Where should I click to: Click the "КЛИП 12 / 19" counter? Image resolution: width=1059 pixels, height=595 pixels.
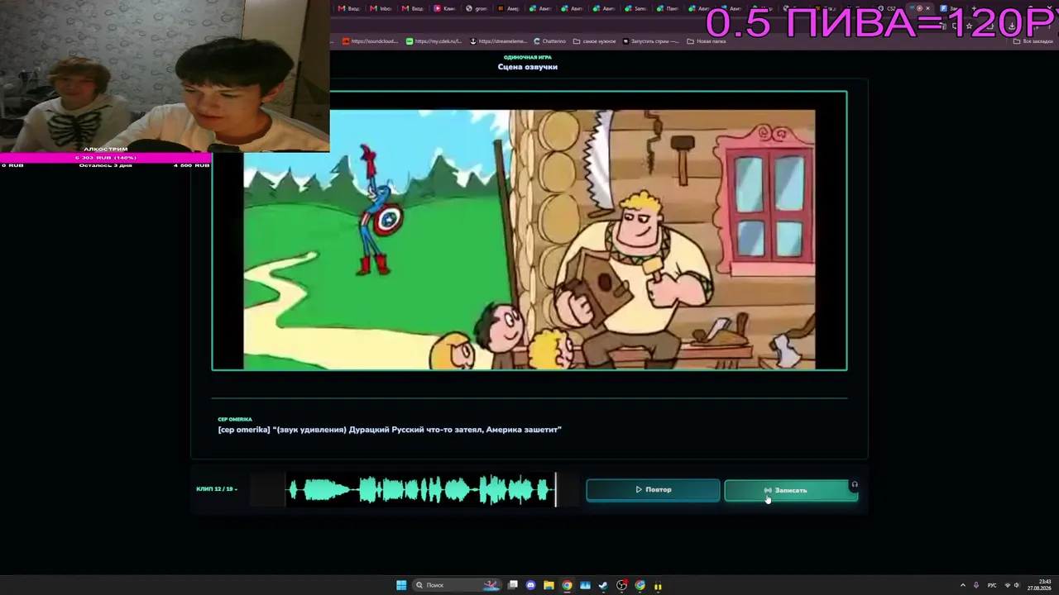pyautogui.click(x=215, y=489)
